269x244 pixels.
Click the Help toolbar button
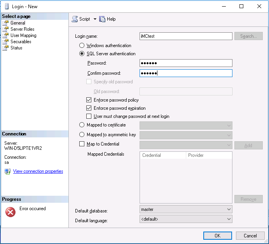(x=107, y=19)
